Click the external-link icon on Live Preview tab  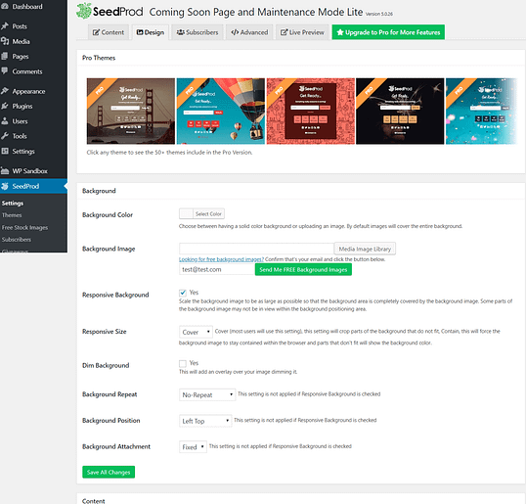pyautogui.click(x=285, y=32)
